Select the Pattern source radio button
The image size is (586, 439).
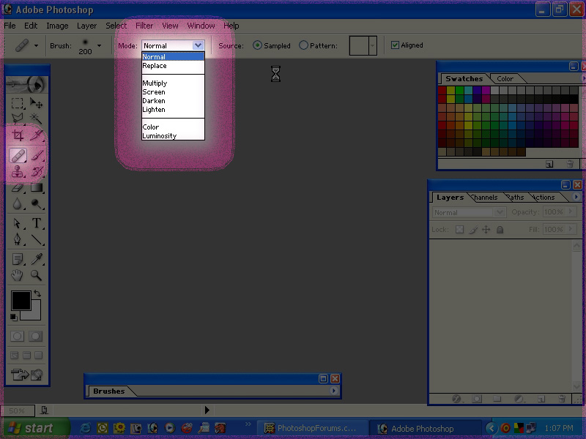point(304,45)
